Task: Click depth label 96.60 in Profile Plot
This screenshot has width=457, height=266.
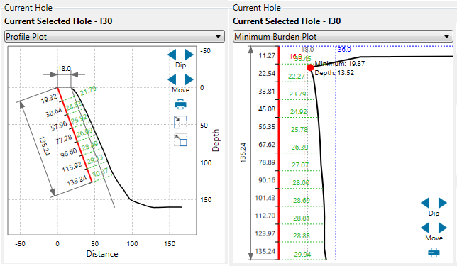Action: 69,153
